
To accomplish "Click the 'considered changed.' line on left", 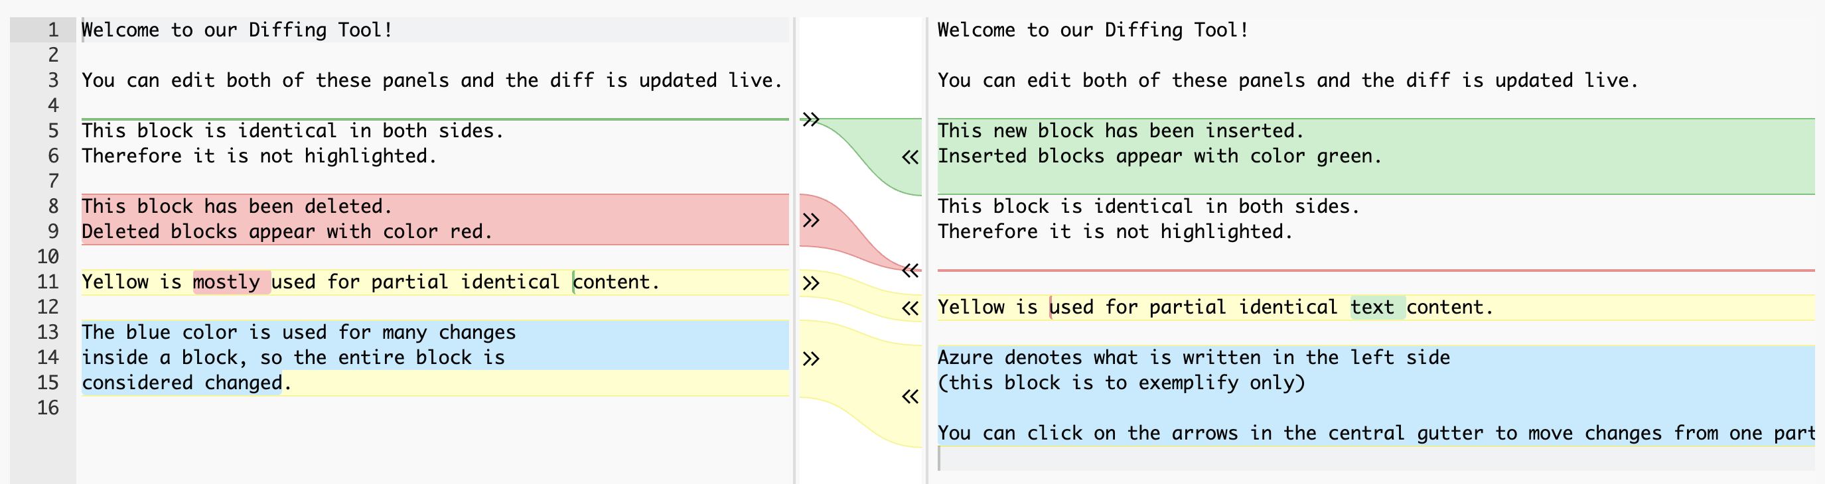I will [187, 383].
